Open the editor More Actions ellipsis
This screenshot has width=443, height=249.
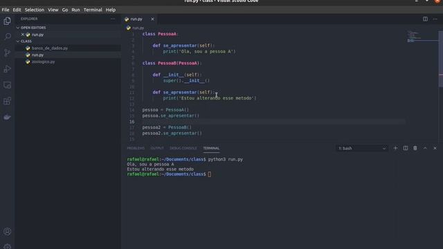(x=435, y=19)
